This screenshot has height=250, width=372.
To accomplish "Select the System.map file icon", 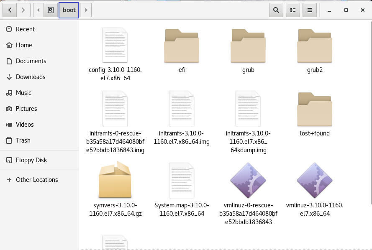I will point(182,180).
